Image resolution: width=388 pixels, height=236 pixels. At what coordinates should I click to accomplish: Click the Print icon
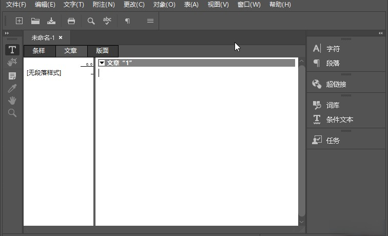coord(71,21)
